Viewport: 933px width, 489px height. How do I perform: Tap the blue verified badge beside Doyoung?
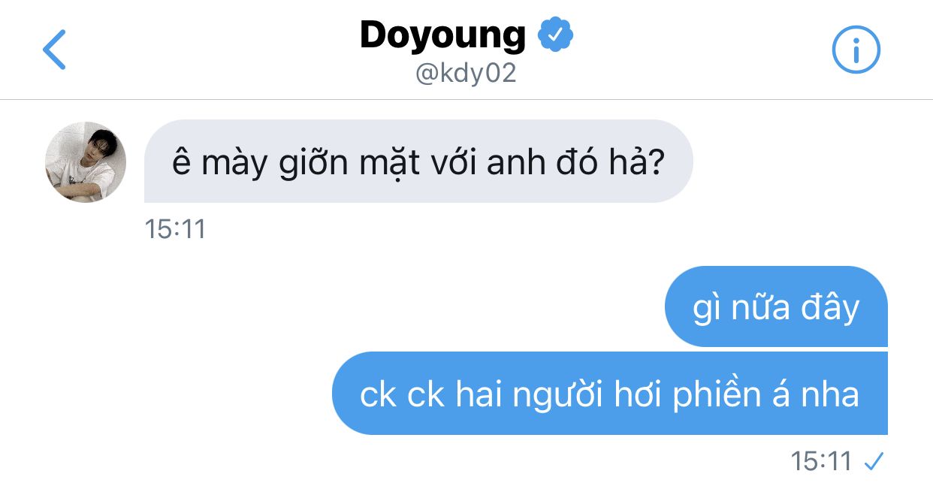(556, 35)
